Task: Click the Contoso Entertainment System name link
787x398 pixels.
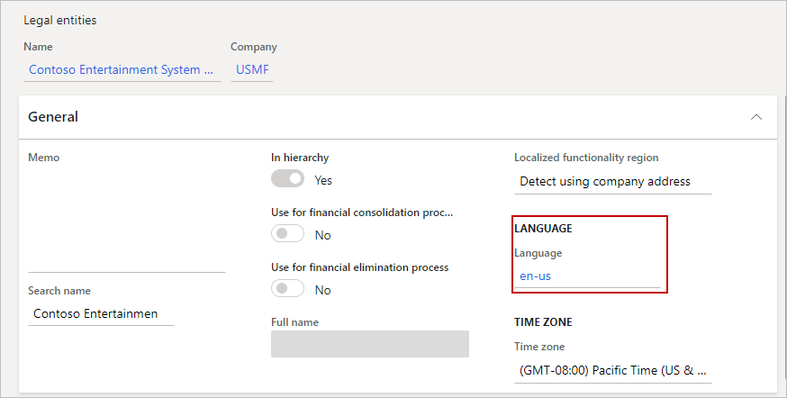Action: point(122,69)
